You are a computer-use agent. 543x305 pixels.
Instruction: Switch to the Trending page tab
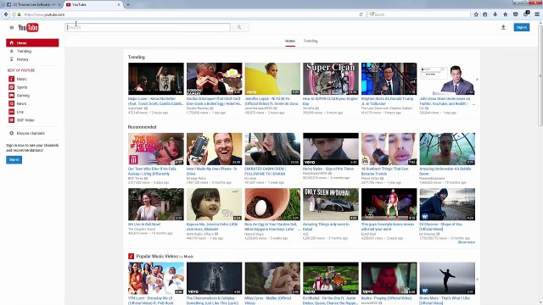pyautogui.click(x=311, y=41)
